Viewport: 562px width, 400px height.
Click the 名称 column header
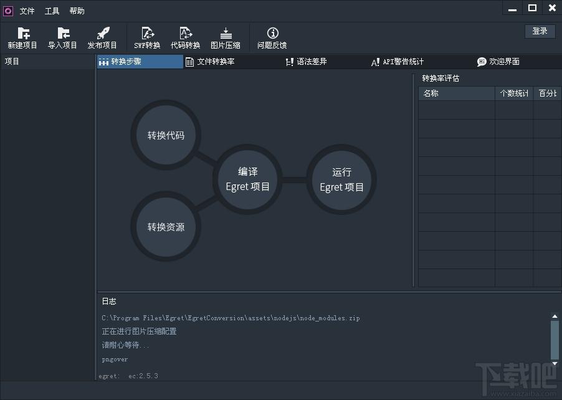(x=457, y=93)
